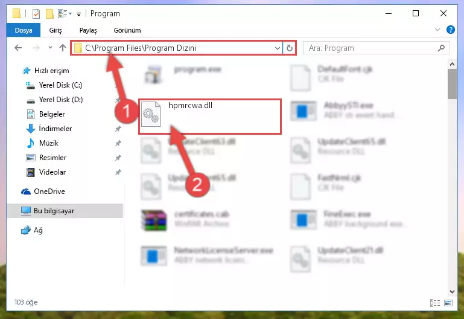The height and width of the screenshot is (319, 464).
Task: Open the İndirmeler folder
Action: (49, 129)
